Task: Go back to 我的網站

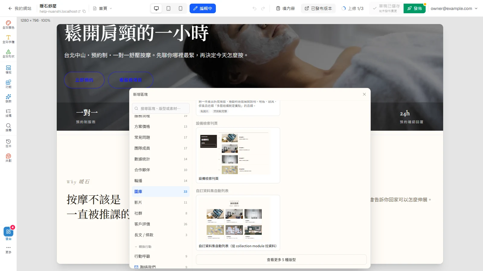Action: click(x=20, y=8)
